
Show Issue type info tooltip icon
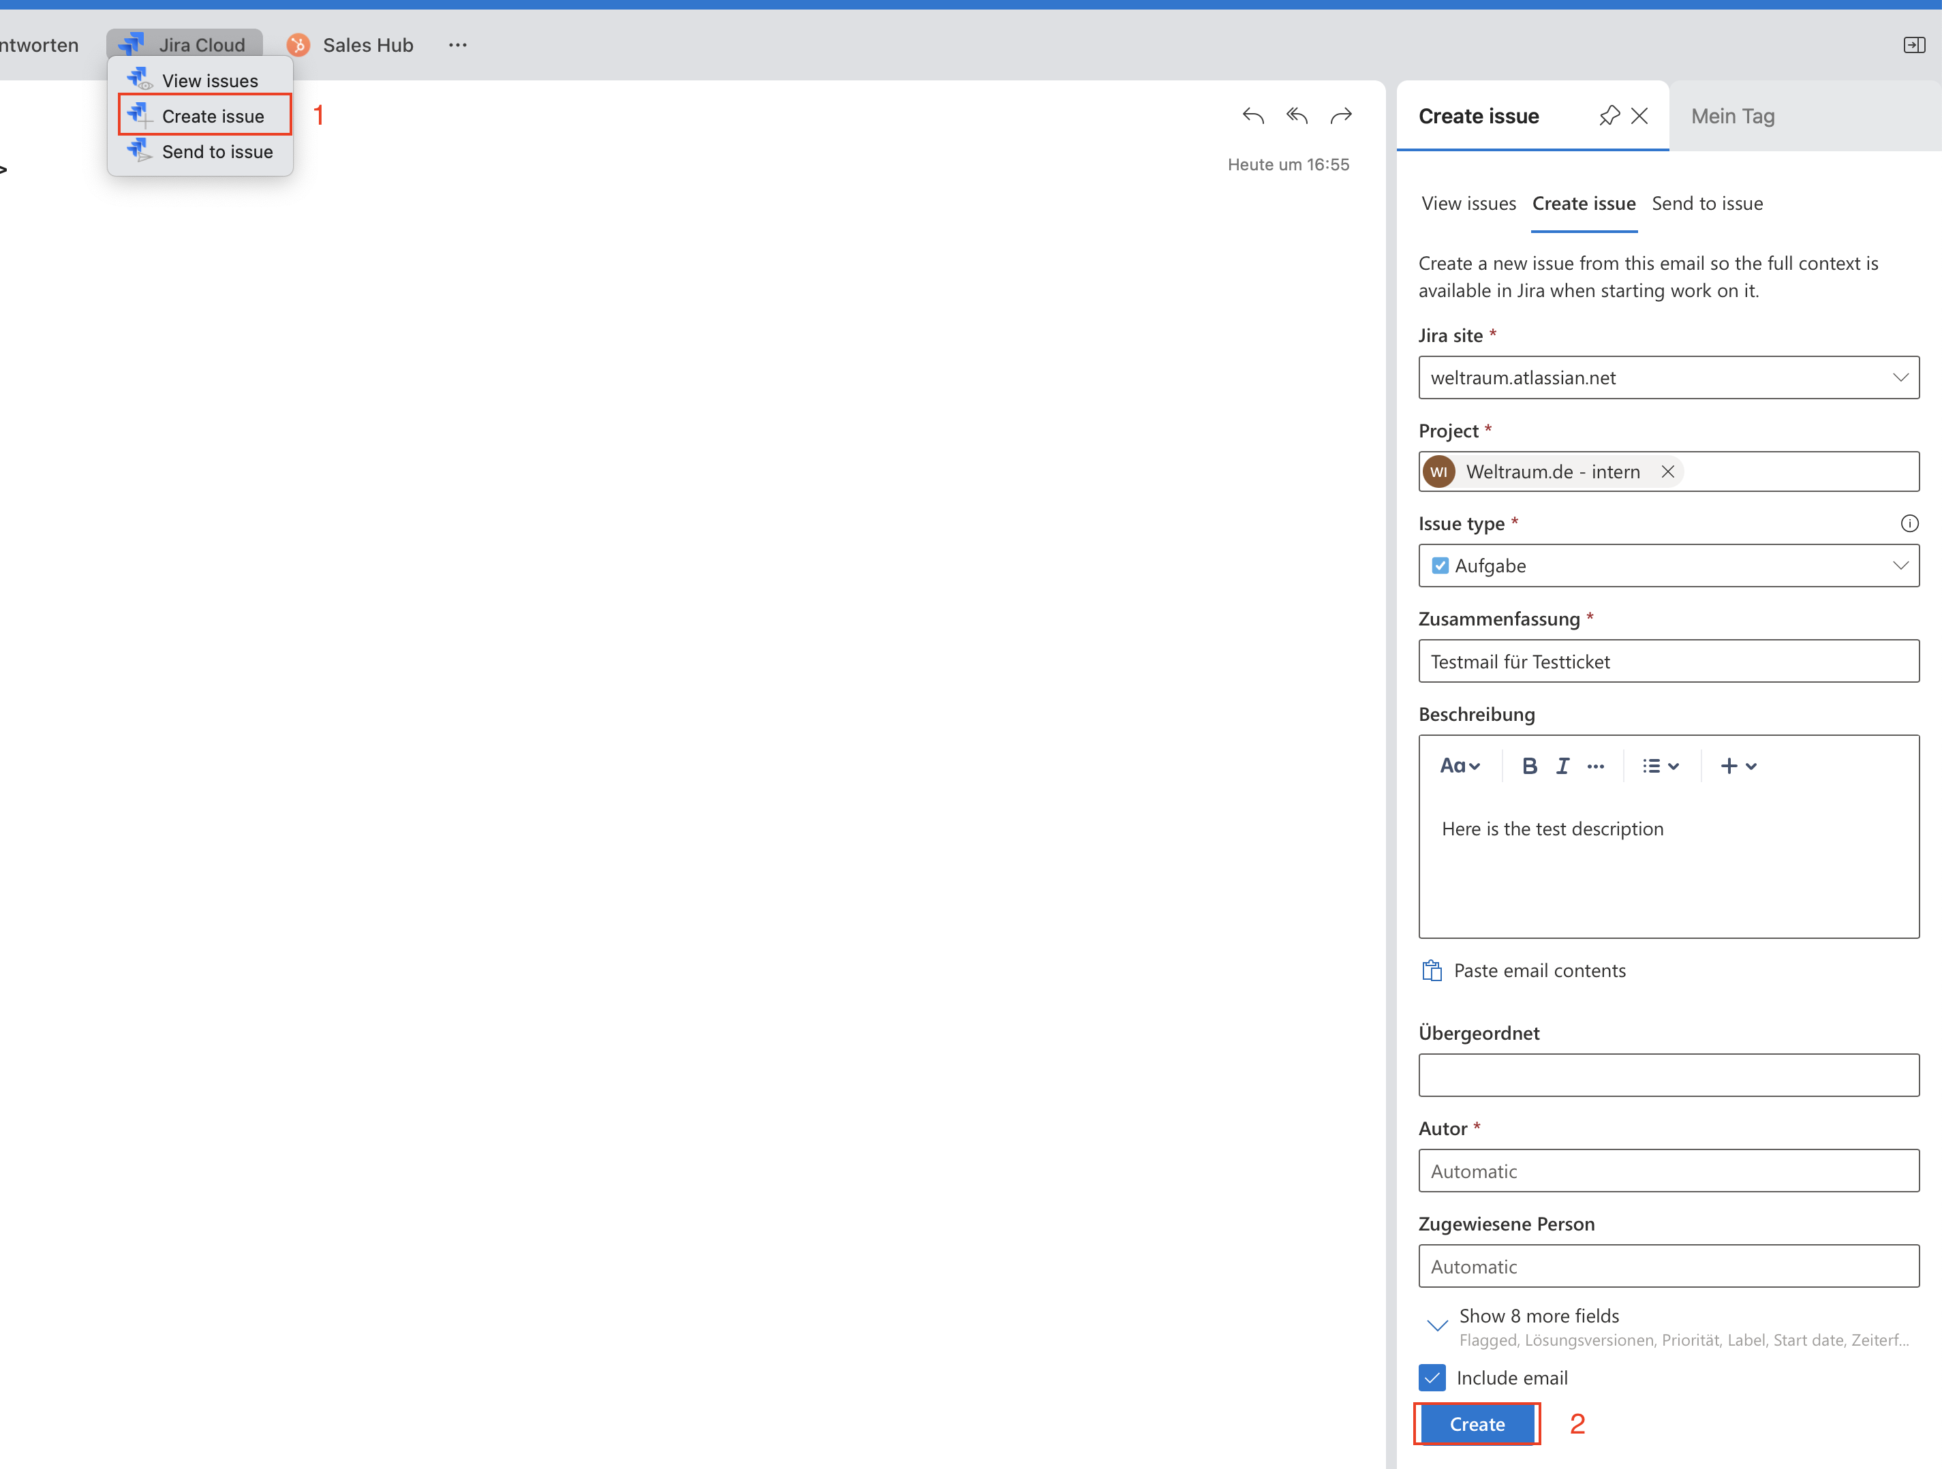pos(1909,523)
